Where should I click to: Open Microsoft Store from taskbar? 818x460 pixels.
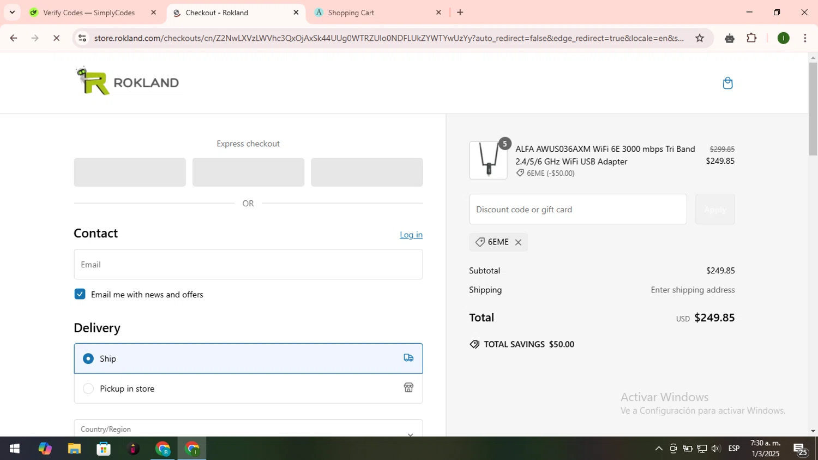click(x=104, y=449)
